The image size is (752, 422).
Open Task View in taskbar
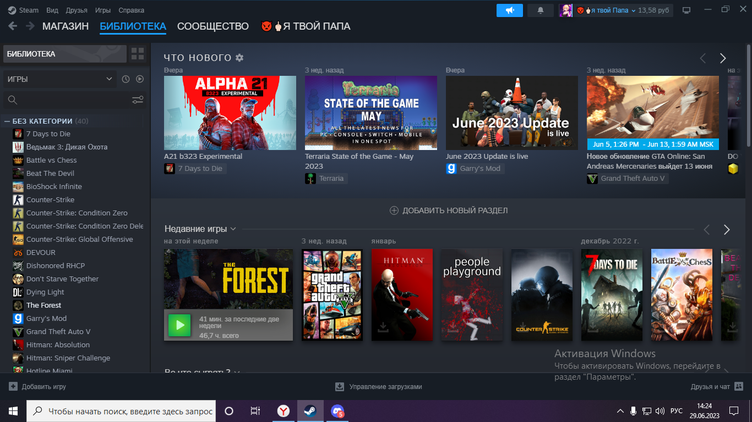click(x=255, y=411)
